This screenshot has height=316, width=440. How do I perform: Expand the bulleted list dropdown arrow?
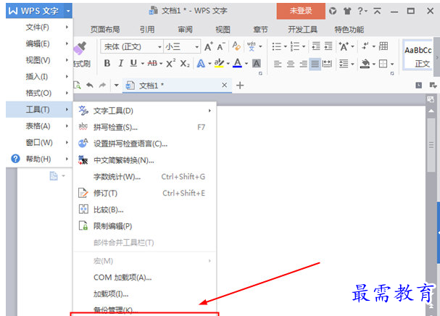[285, 46]
